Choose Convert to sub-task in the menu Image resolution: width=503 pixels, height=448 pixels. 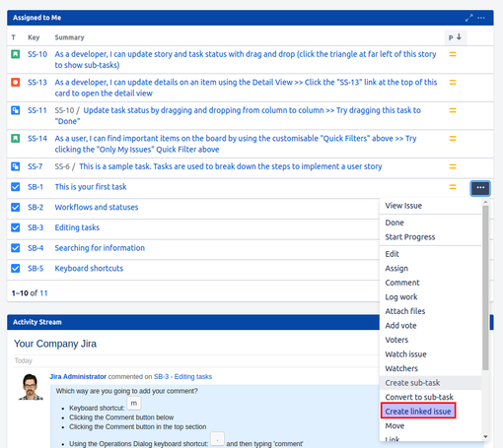419,397
